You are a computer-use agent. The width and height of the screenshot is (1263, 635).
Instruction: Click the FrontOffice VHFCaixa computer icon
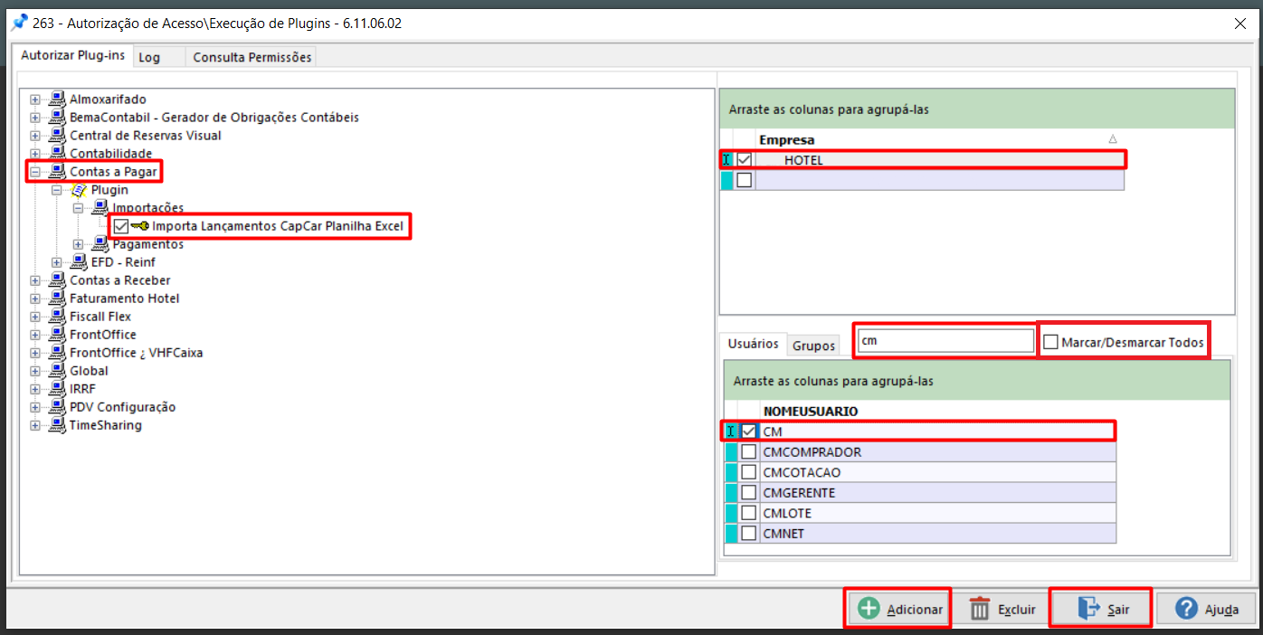coord(58,353)
